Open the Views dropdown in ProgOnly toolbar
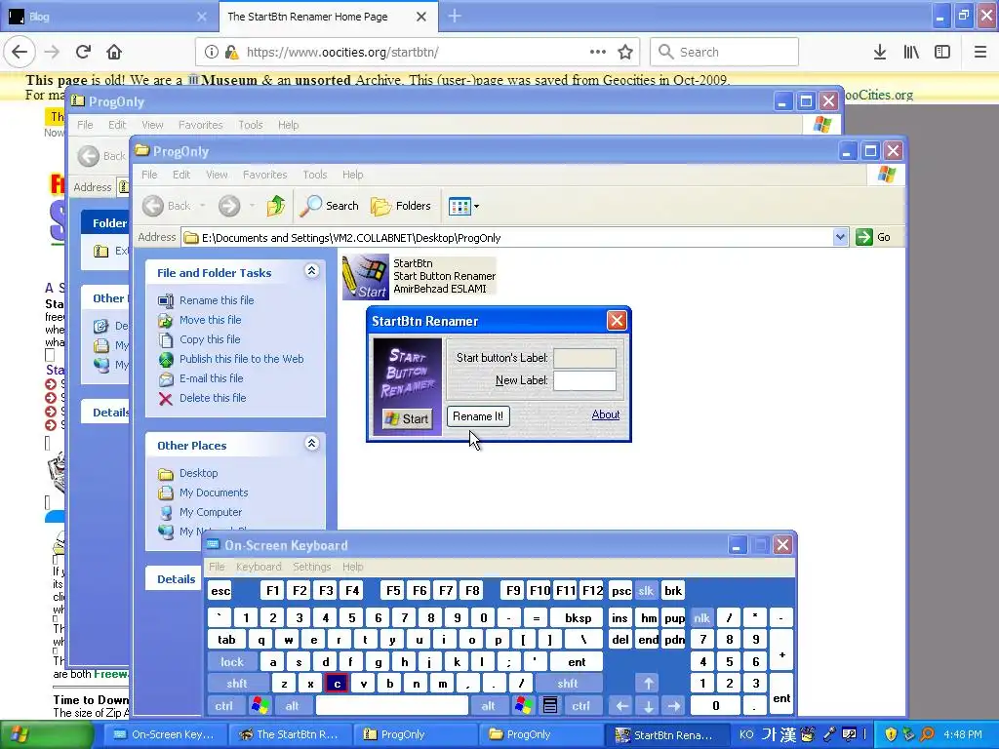The height and width of the screenshot is (749, 999). (463, 206)
